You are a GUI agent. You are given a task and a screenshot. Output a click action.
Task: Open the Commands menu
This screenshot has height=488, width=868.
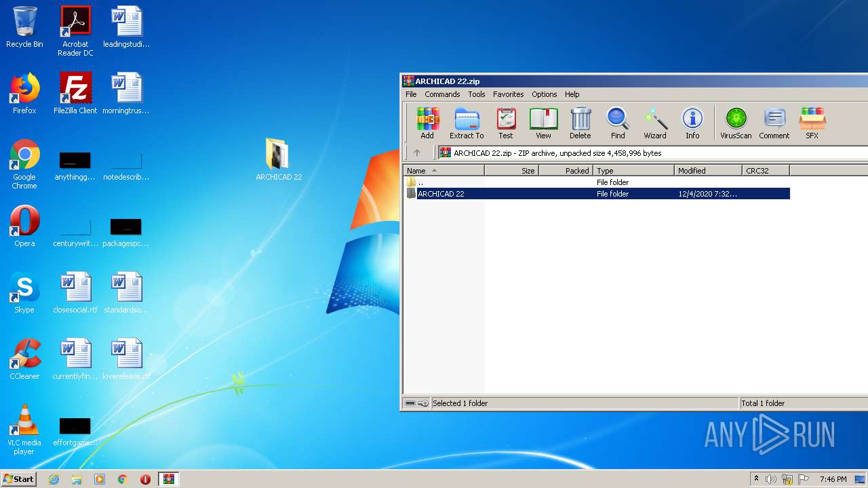coord(442,94)
